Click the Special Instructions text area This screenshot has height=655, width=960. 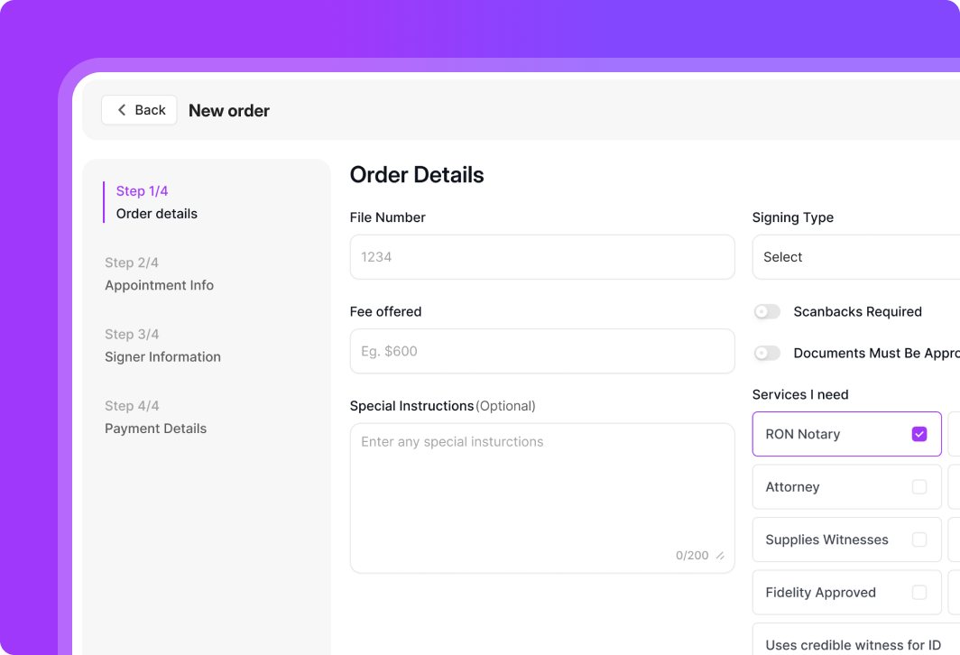pyautogui.click(x=542, y=498)
